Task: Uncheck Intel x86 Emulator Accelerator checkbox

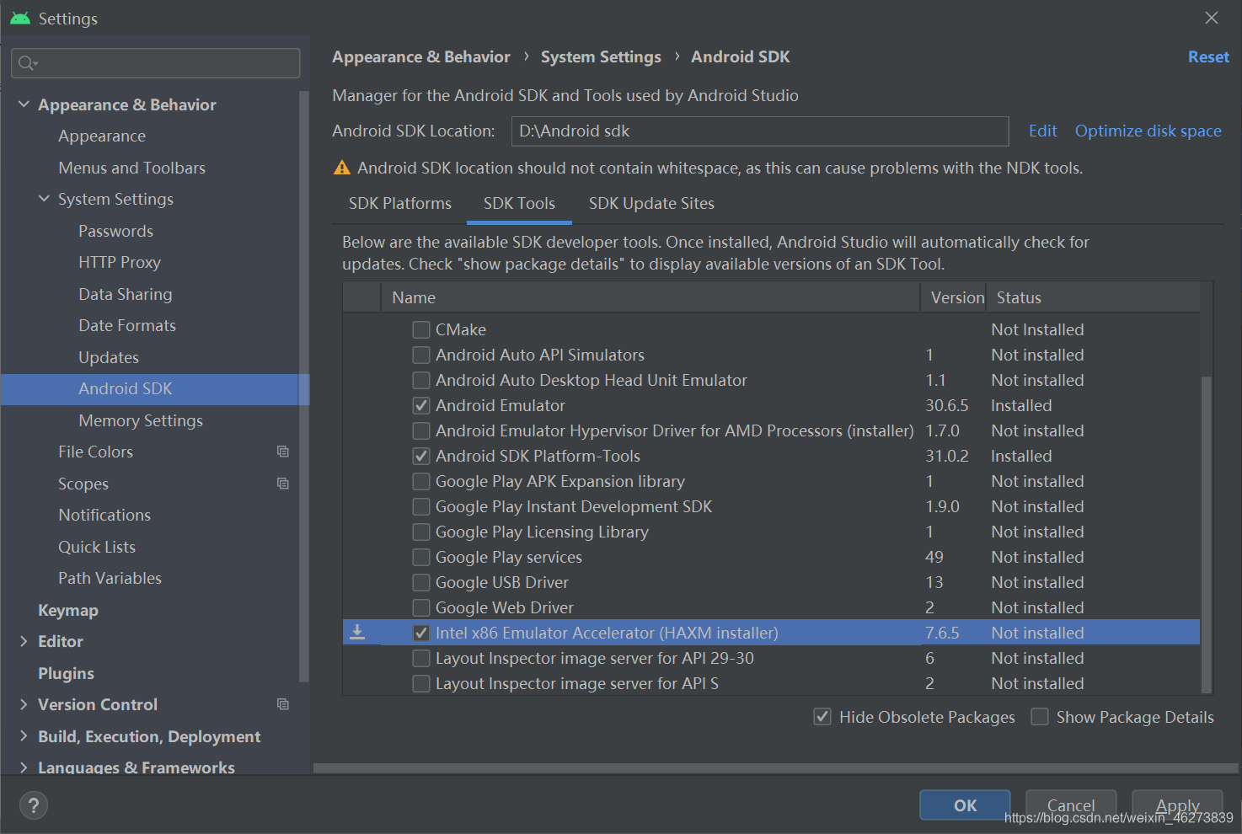Action: coord(421,633)
